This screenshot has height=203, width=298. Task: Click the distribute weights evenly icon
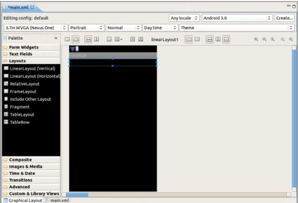click(132, 39)
